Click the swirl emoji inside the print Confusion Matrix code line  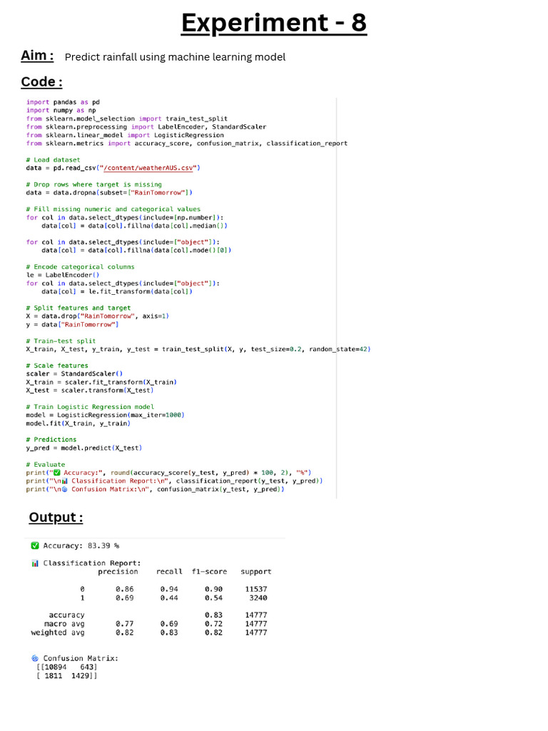pyautogui.click(x=64, y=490)
